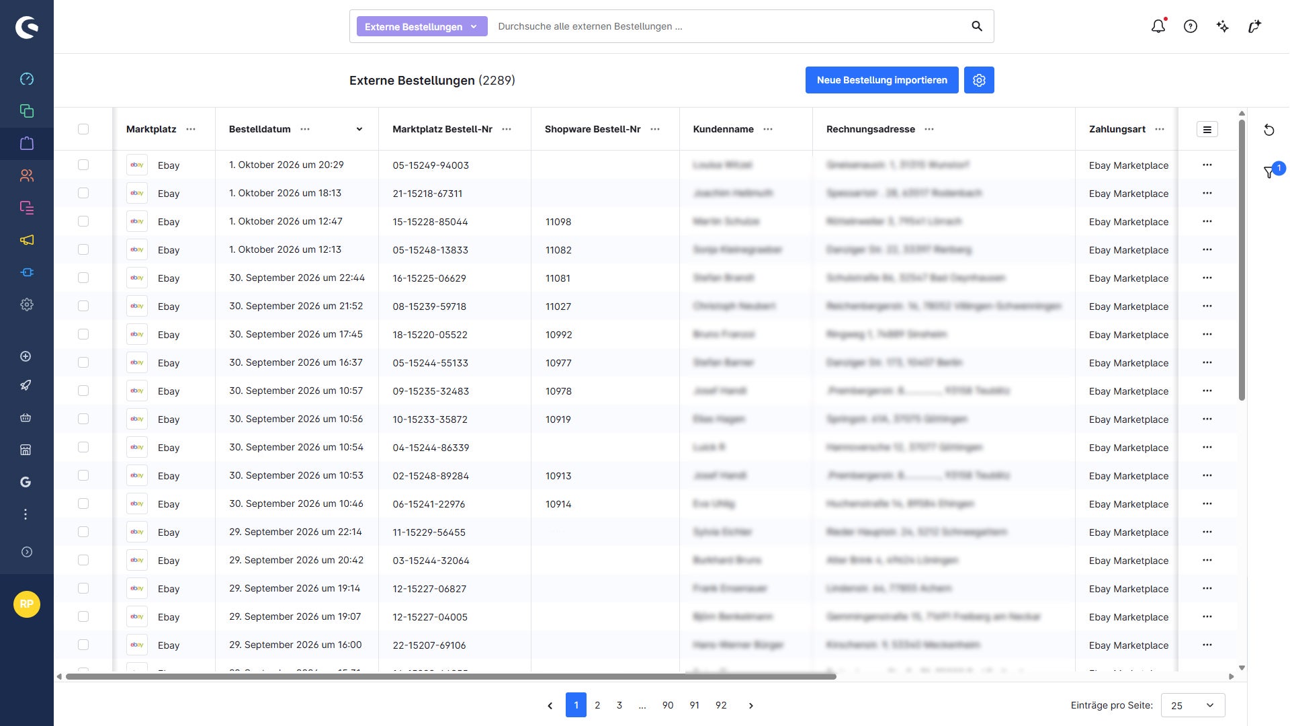The image size is (1290, 726).
Task: Open the Content layout icon in sidebar
Action: tap(27, 208)
